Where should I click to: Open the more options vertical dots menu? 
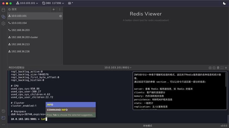point(60,9)
